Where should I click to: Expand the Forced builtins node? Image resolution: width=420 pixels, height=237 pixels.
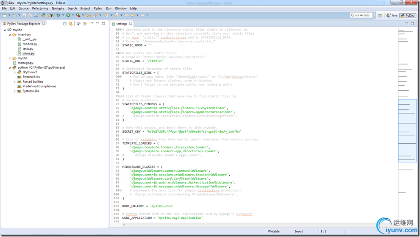tap(15, 82)
